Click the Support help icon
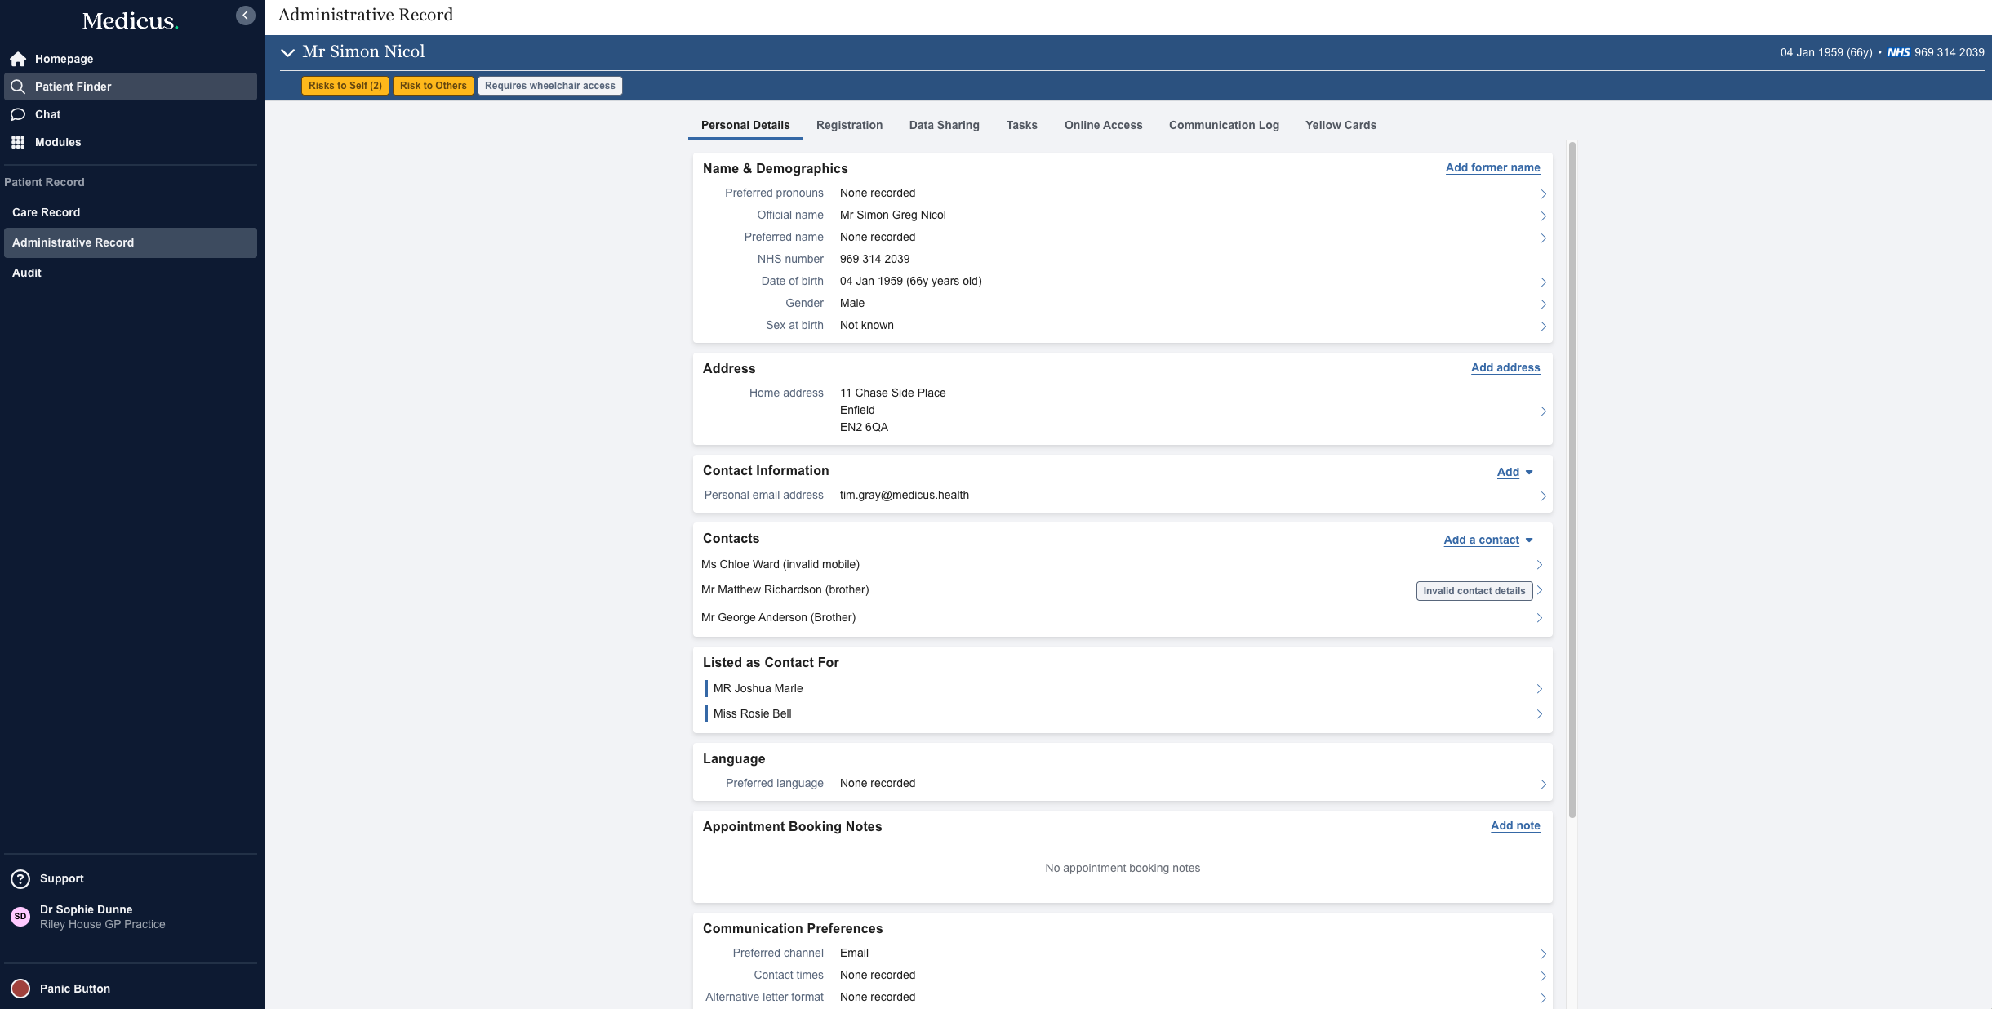 coord(18,878)
